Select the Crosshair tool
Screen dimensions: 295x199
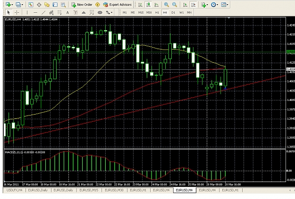point(17,13)
